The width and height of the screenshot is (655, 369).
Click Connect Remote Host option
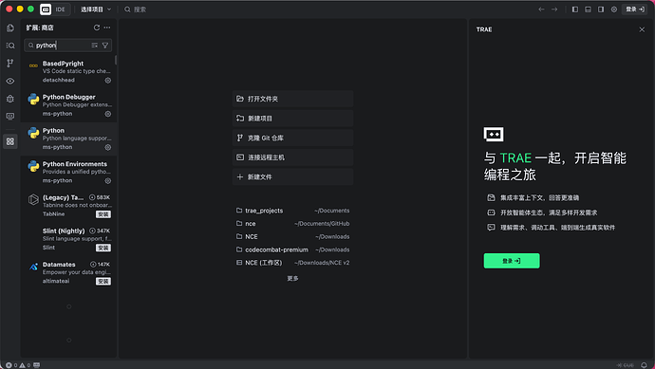292,157
